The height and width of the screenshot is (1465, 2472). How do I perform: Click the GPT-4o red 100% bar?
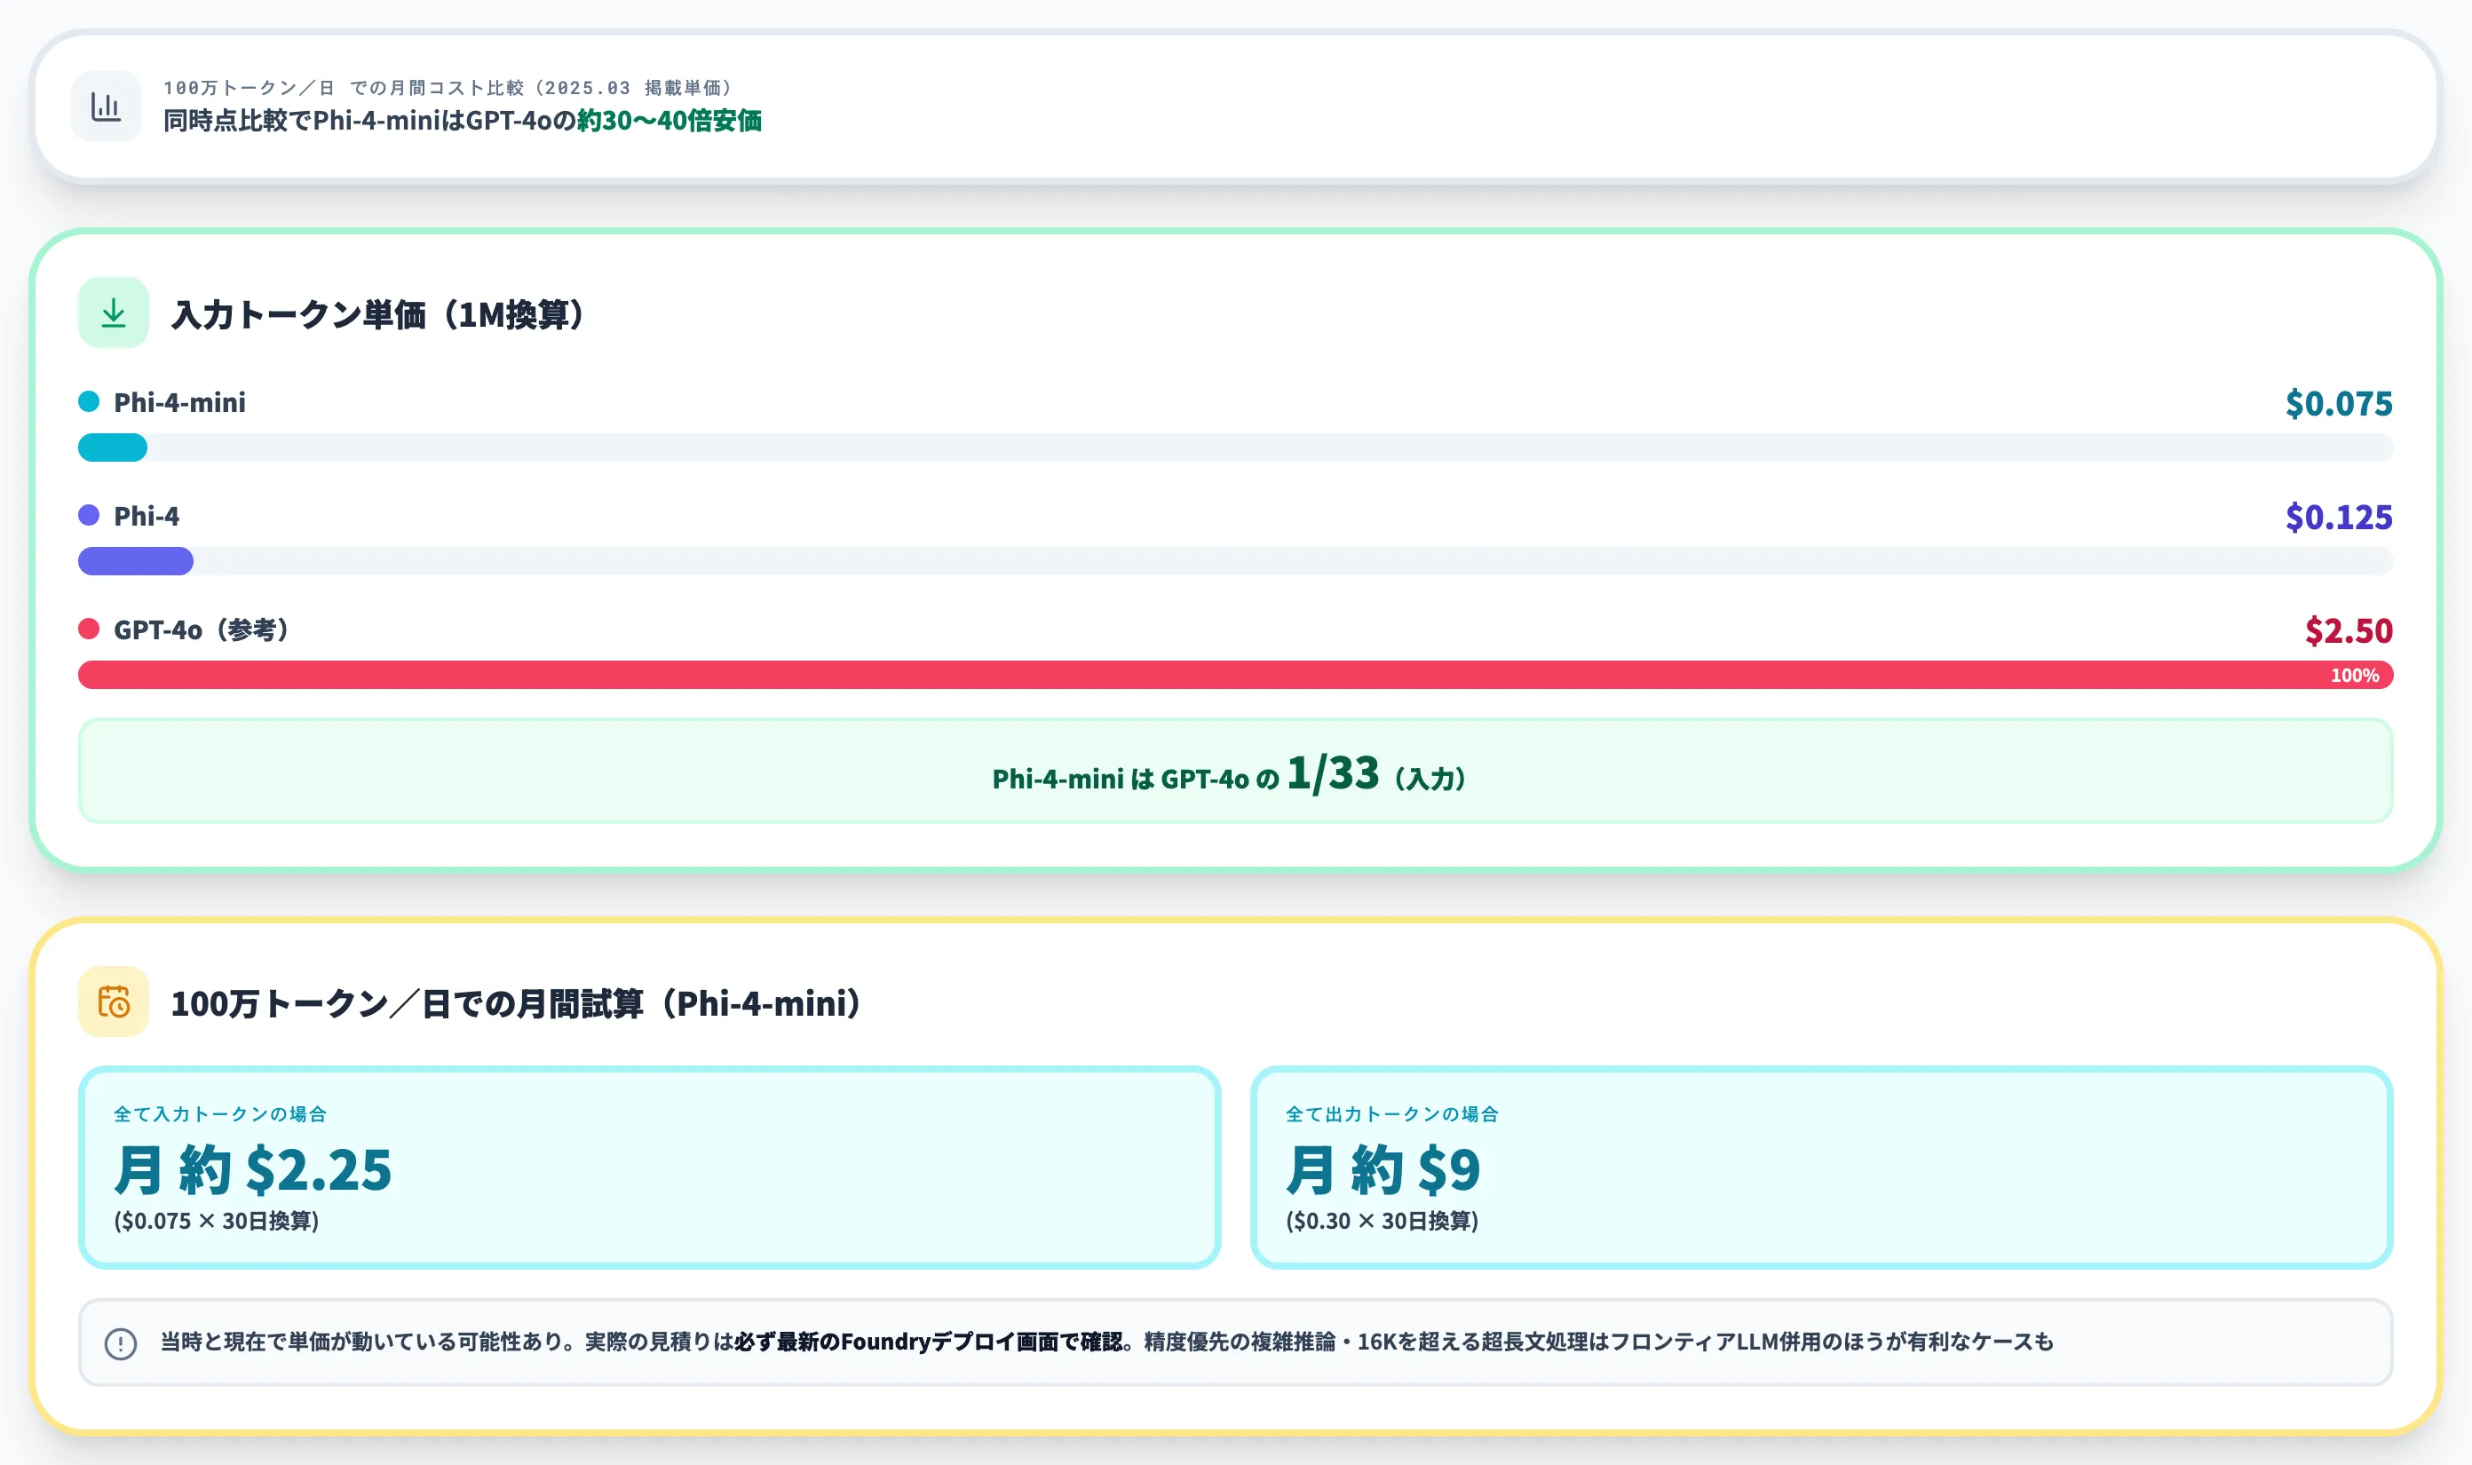(x=1235, y=676)
